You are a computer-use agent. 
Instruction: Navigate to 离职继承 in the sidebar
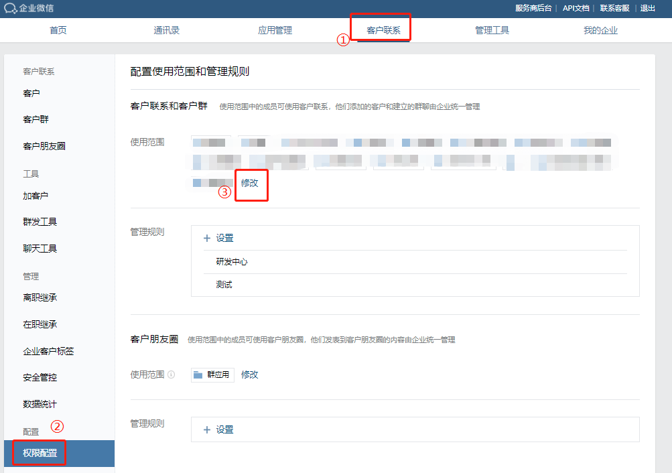click(40, 297)
